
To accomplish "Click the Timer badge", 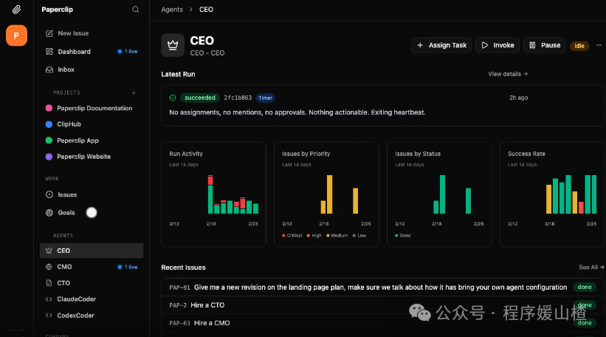I will click(266, 98).
